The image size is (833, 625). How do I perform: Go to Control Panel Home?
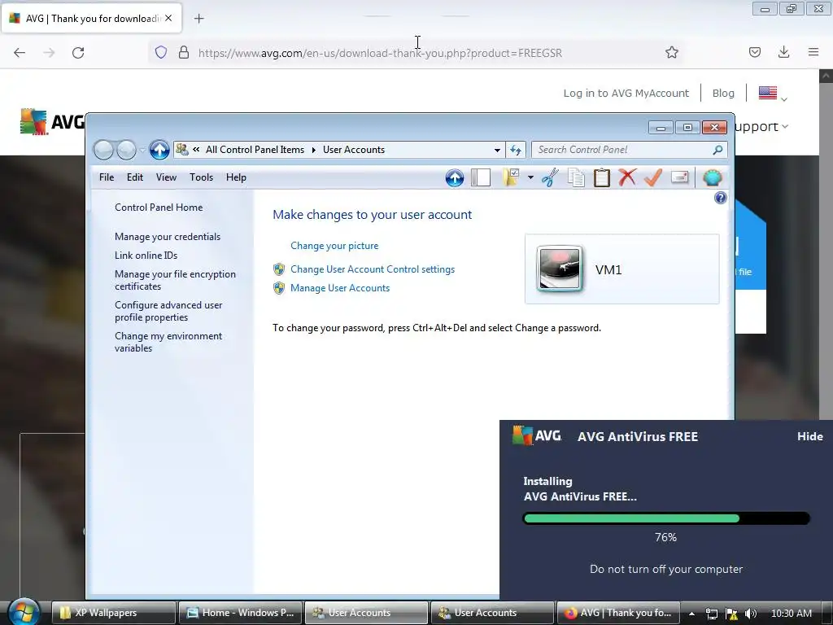159,208
